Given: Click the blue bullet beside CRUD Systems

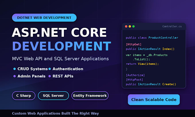Looking at the screenshot, I should (x=15, y=69).
